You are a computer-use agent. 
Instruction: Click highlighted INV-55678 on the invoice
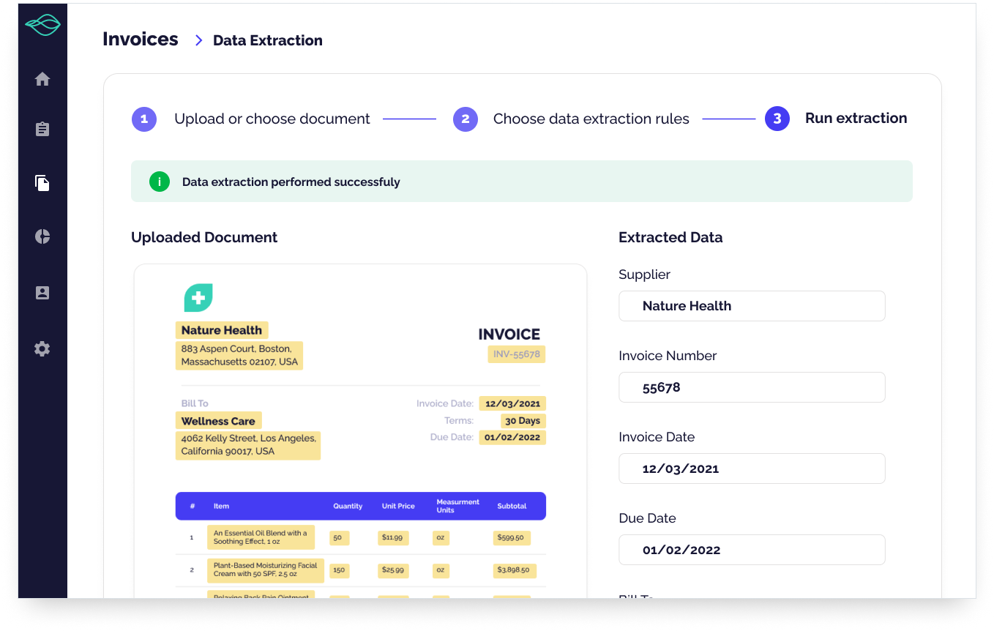point(517,354)
